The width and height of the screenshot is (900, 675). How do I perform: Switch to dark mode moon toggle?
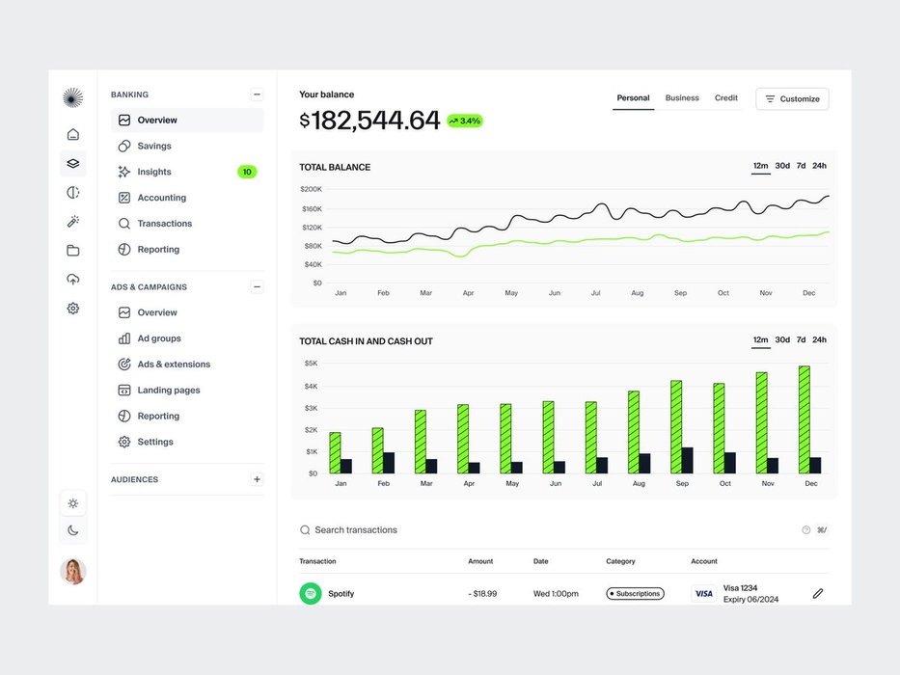(x=73, y=530)
